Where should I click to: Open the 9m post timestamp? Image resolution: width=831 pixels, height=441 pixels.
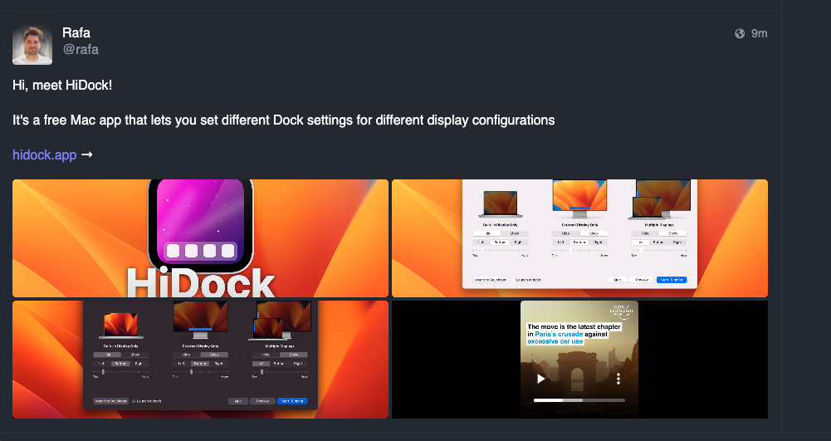pos(759,33)
